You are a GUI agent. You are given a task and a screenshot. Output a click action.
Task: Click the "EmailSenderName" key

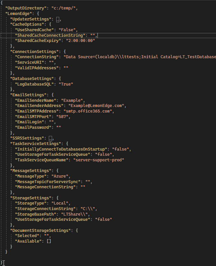click(36, 100)
